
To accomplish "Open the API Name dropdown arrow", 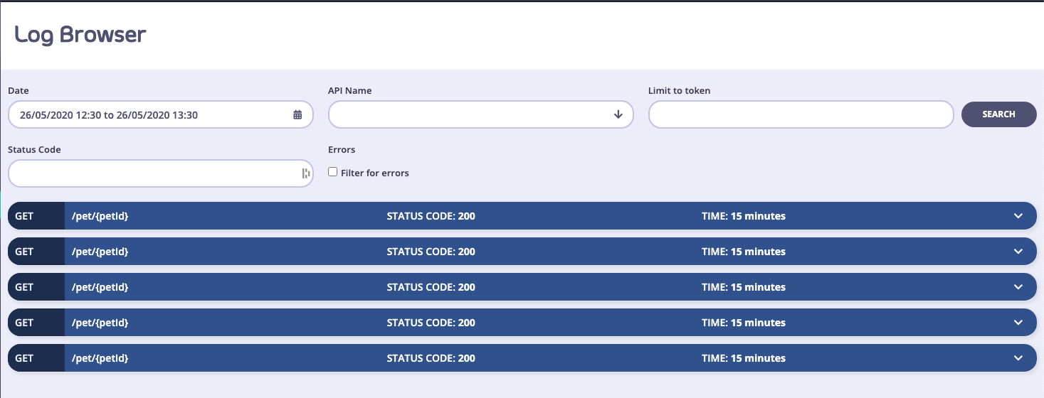I will 618,114.
